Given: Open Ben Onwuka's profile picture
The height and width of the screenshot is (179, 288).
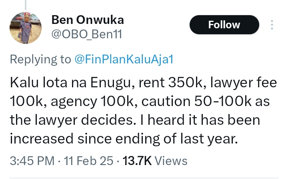Looking at the screenshot, I should pos(26,28).
